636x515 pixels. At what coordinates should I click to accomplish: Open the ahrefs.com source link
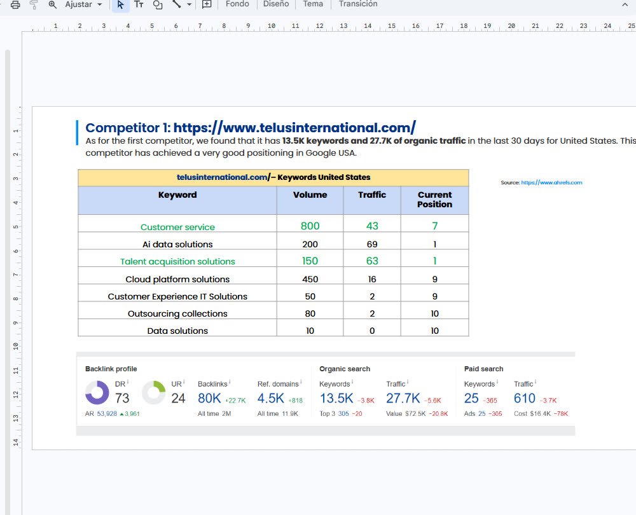[551, 182]
